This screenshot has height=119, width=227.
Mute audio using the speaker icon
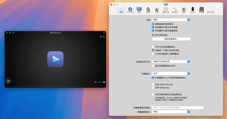(x=95, y=82)
